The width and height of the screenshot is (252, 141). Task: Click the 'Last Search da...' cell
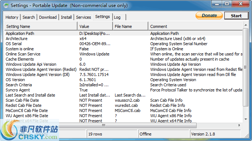click(x=130, y=95)
